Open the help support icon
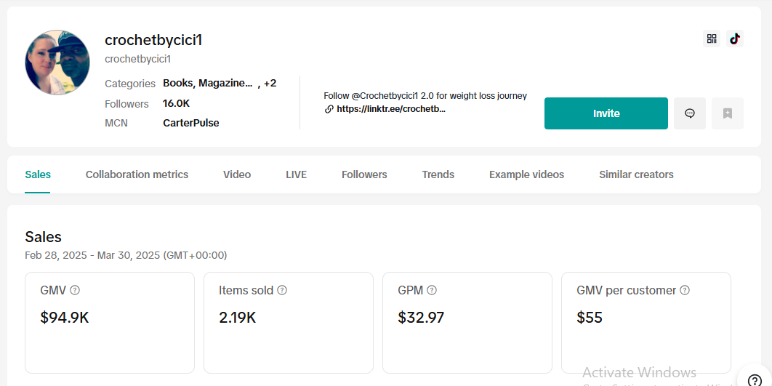The image size is (772, 386). 755,379
